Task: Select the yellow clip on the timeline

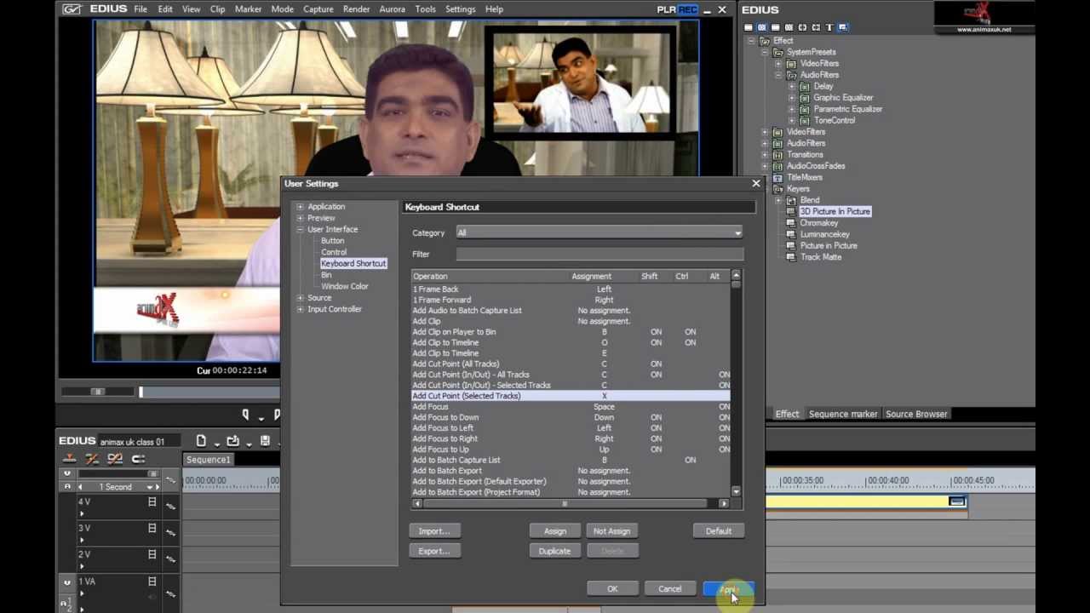Action: tap(866, 502)
